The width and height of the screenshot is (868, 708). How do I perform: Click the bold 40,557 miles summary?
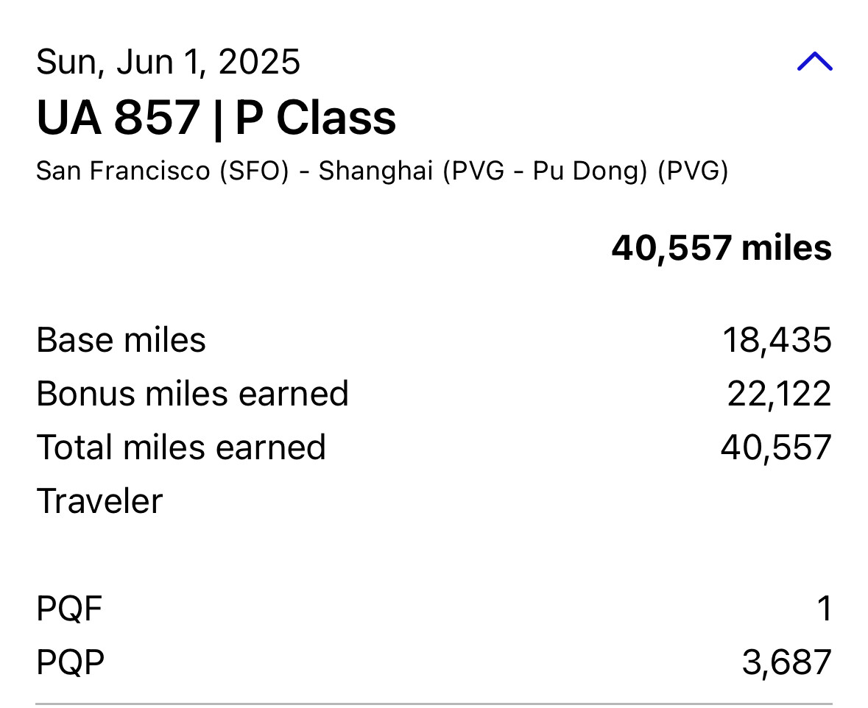point(721,248)
